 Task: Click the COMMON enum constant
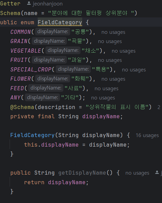[21, 32]
